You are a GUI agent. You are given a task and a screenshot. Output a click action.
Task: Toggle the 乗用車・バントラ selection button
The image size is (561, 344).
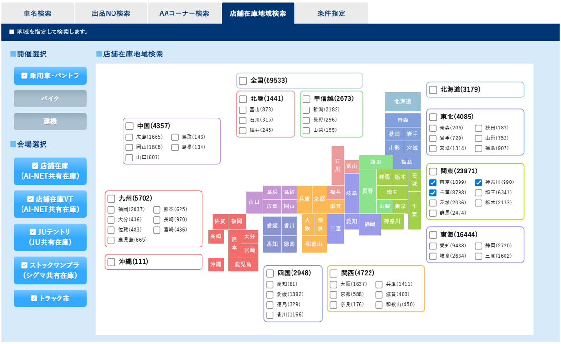point(50,75)
